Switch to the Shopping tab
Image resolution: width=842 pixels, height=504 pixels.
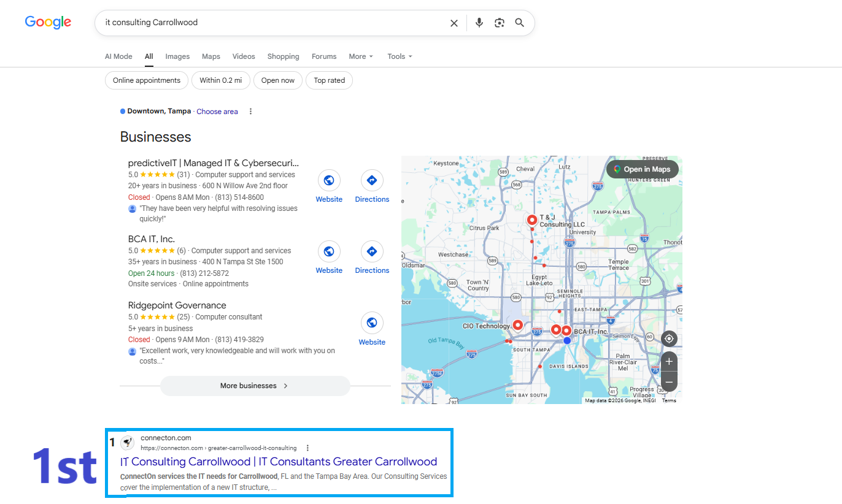(x=284, y=56)
